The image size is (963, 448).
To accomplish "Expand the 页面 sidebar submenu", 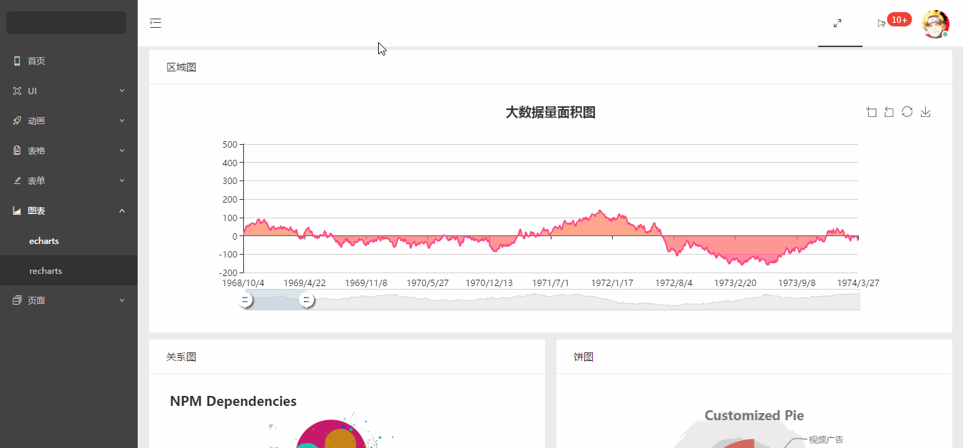I will pos(68,301).
